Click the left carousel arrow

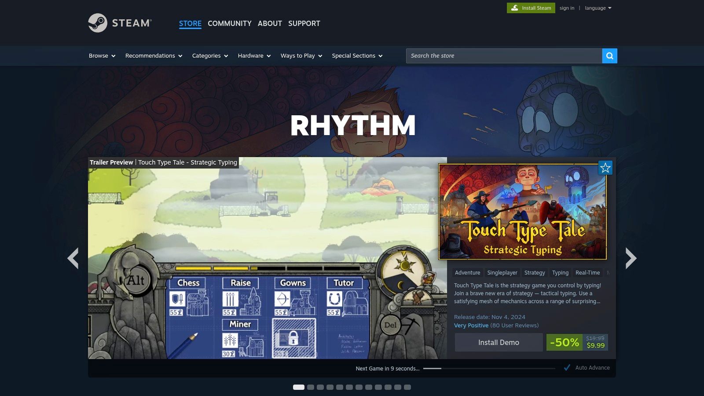click(73, 258)
